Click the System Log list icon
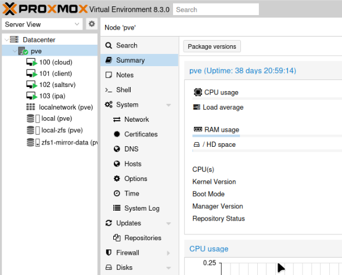Viewport: 342px width, 275px height. coord(117,208)
